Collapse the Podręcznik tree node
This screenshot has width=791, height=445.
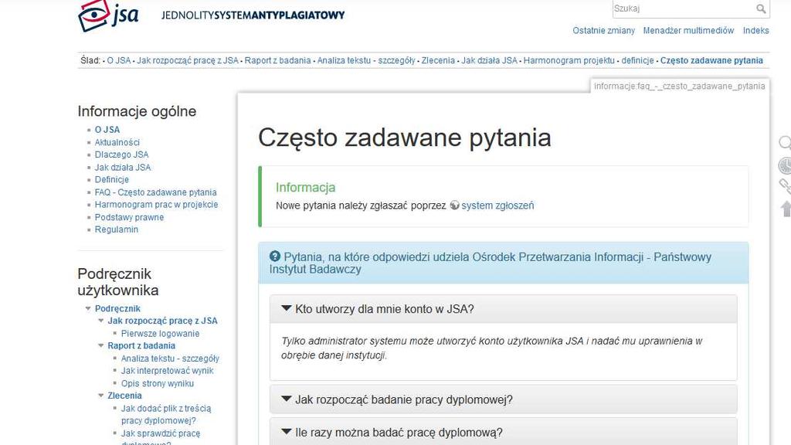88,308
